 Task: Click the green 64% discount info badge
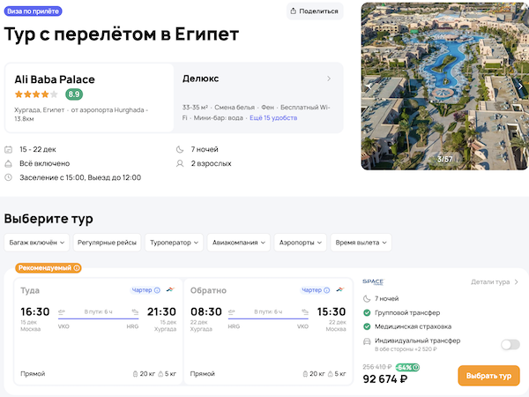click(407, 367)
